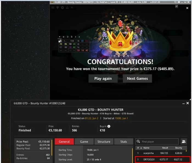Click the Starting Level 25 / 50 ante 4 value

point(94,159)
